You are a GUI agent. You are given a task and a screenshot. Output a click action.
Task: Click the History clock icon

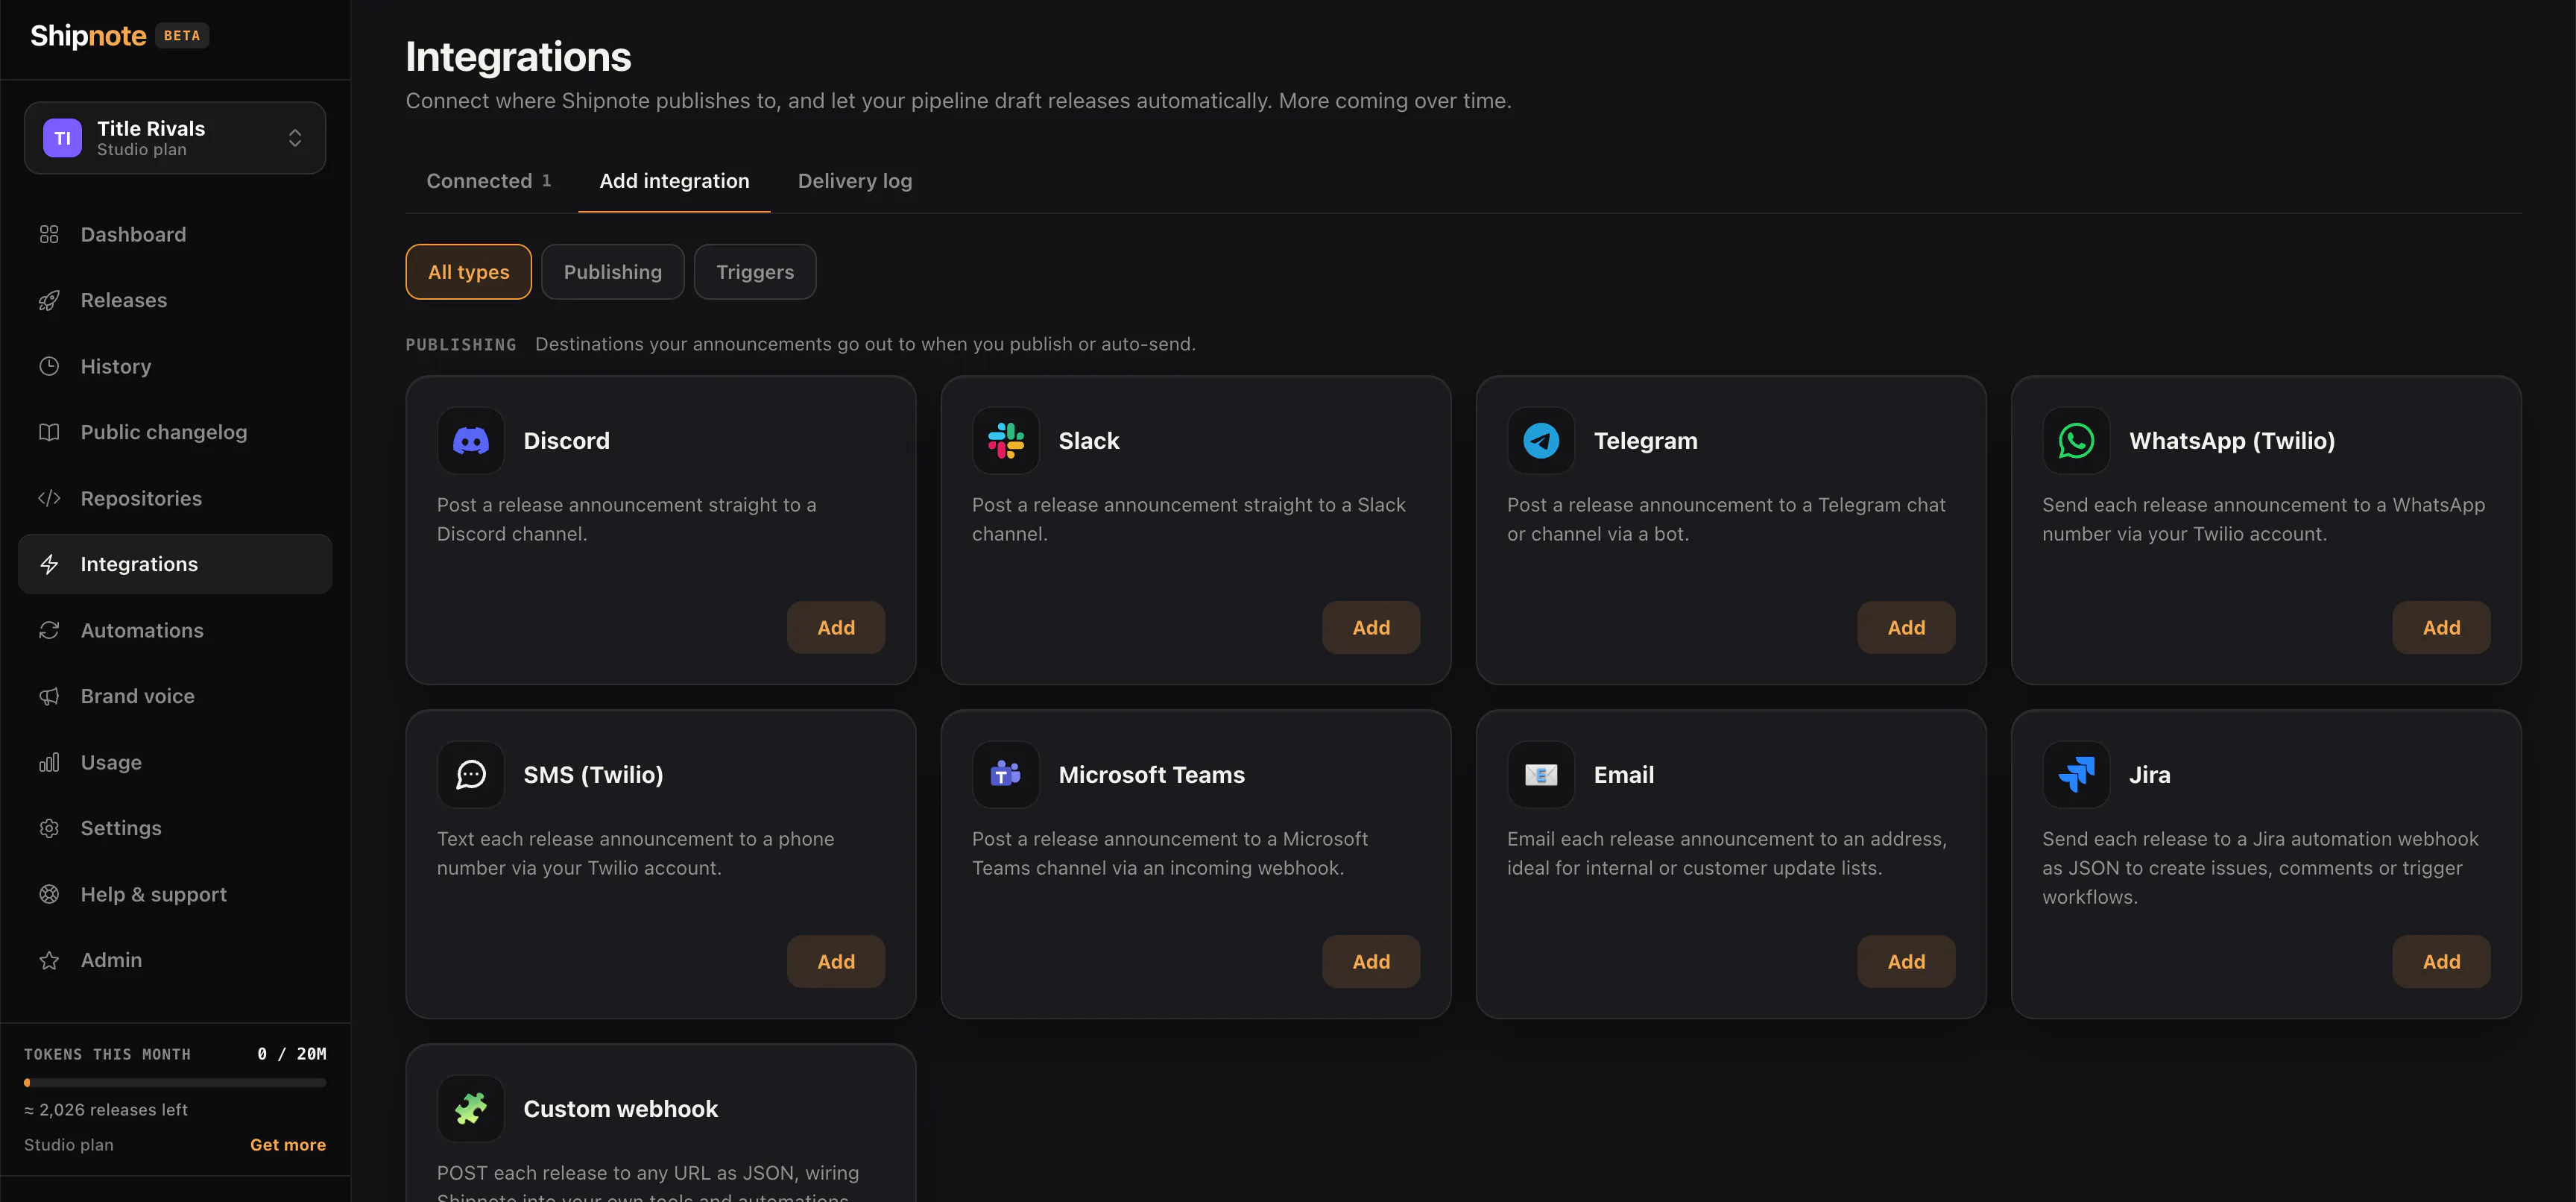49,366
